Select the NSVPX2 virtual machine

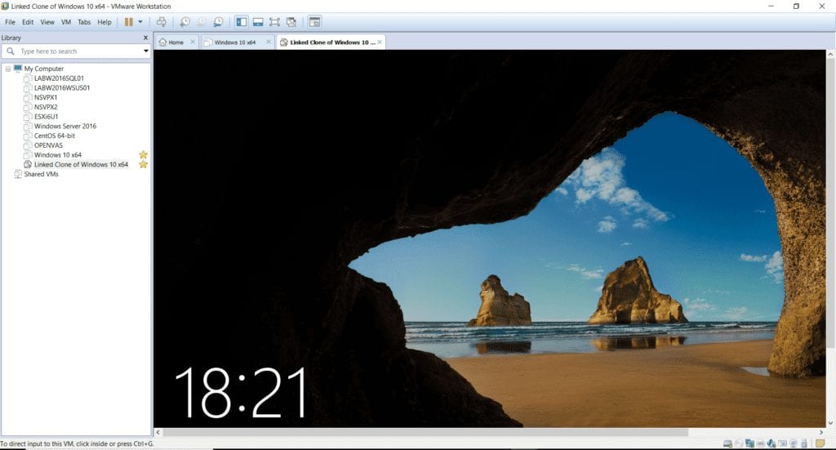(46, 107)
